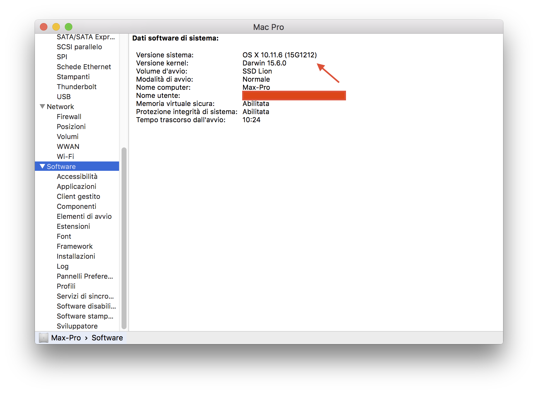Screen dimensions: 538x394
Task: Select Applicazioni list
Action: pyautogui.click(x=76, y=186)
